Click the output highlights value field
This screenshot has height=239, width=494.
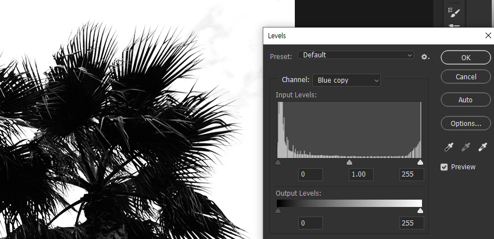click(x=411, y=223)
